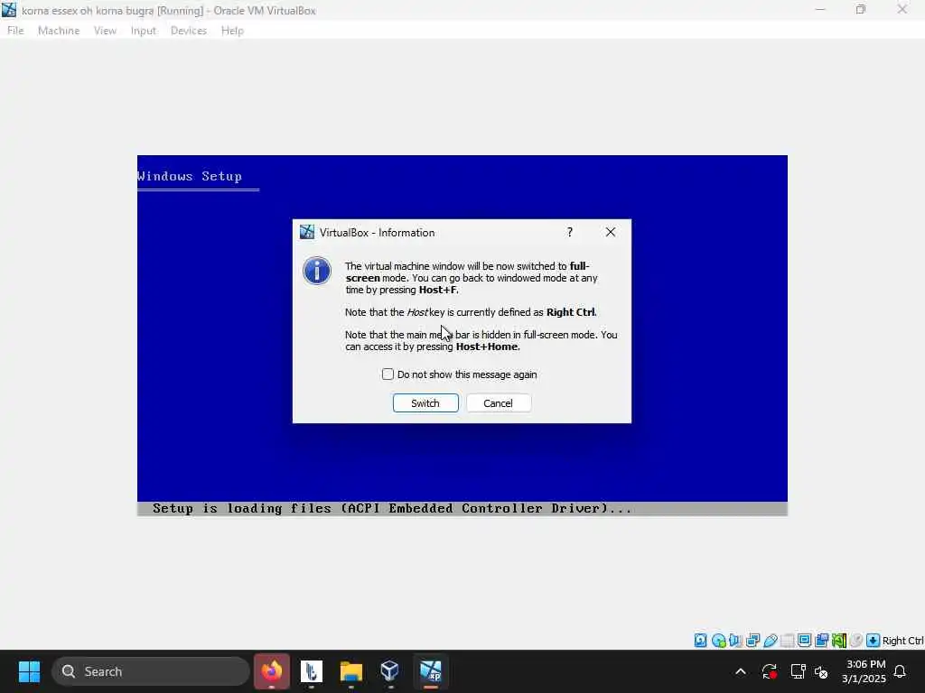Image resolution: width=925 pixels, height=693 pixels.
Task: Click the shared folders status icon
Action: coord(787,641)
